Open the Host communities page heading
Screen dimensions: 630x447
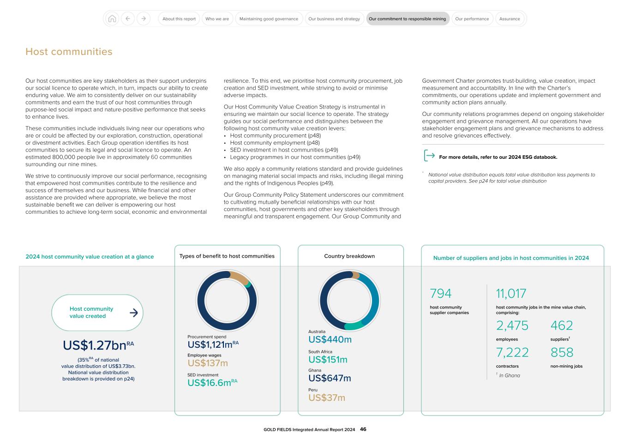click(68, 51)
